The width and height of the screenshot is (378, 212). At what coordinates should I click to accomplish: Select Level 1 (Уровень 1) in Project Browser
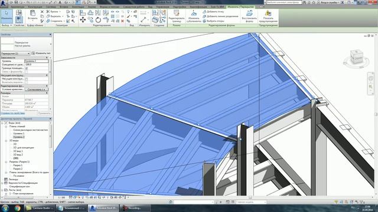pyautogui.click(x=18, y=134)
